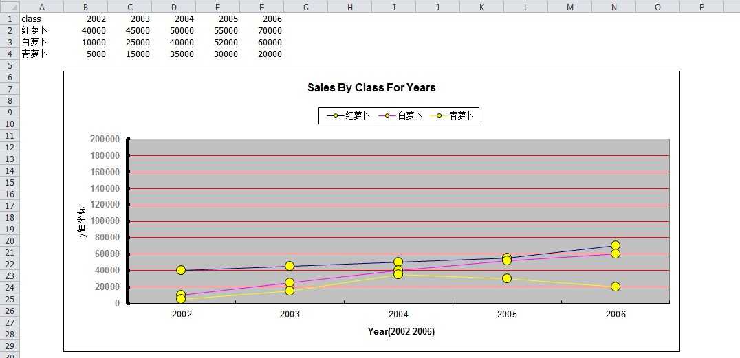Select row 5 header
This screenshot has height=358, width=740.
(10, 65)
